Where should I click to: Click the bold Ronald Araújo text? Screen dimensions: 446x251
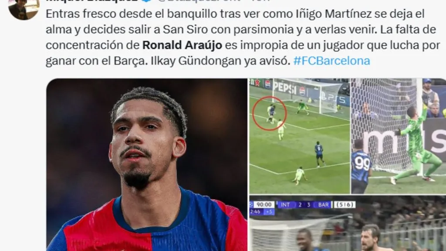(182, 45)
